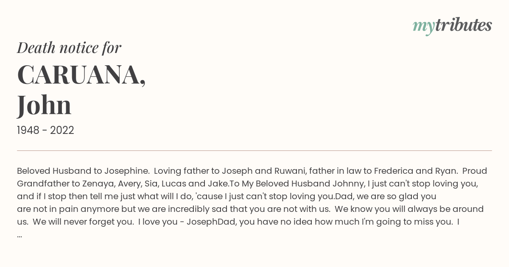Click "We will never forget you" sentence
The height and width of the screenshot is (267, 509).
(83, 222)
